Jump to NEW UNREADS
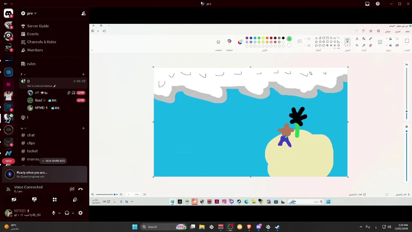This screenshot has height=232, width=412. (x=53, y=161)
